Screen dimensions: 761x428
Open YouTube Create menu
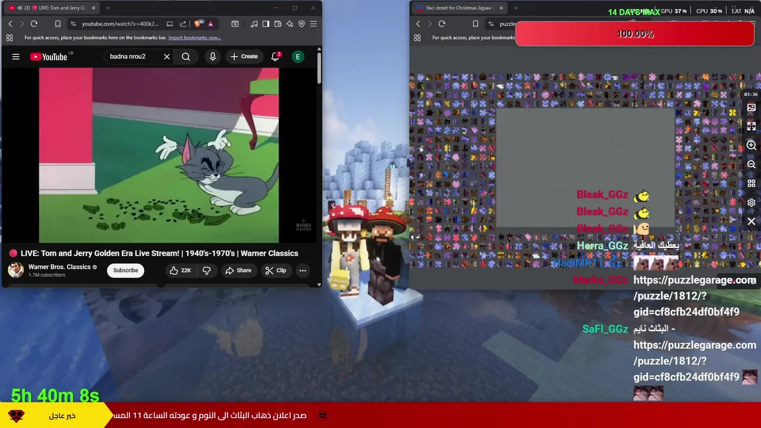point(244,56)
